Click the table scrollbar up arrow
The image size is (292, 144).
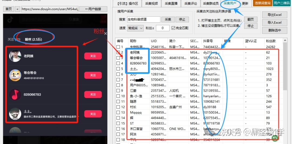(x=285, y=40)
